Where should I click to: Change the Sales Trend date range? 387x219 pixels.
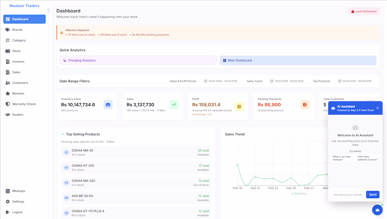(x=287, y=81)
